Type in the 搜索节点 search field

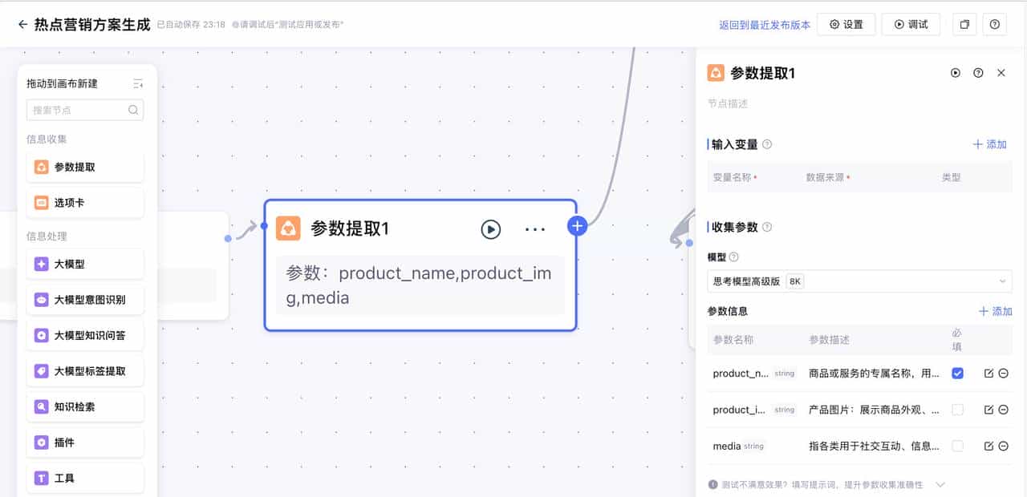80,110
